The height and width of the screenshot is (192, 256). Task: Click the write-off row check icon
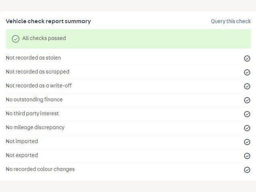click(x=247, y=86)
